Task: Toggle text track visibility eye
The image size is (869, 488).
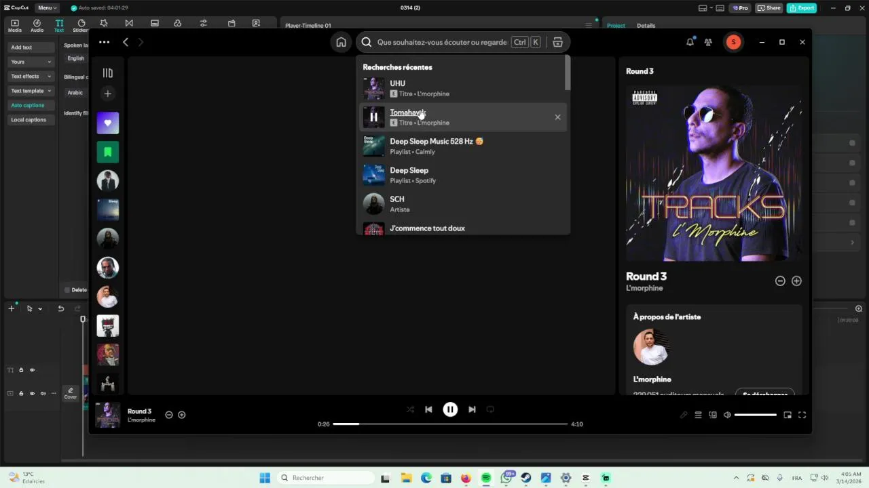Action: tap(32, 370)
